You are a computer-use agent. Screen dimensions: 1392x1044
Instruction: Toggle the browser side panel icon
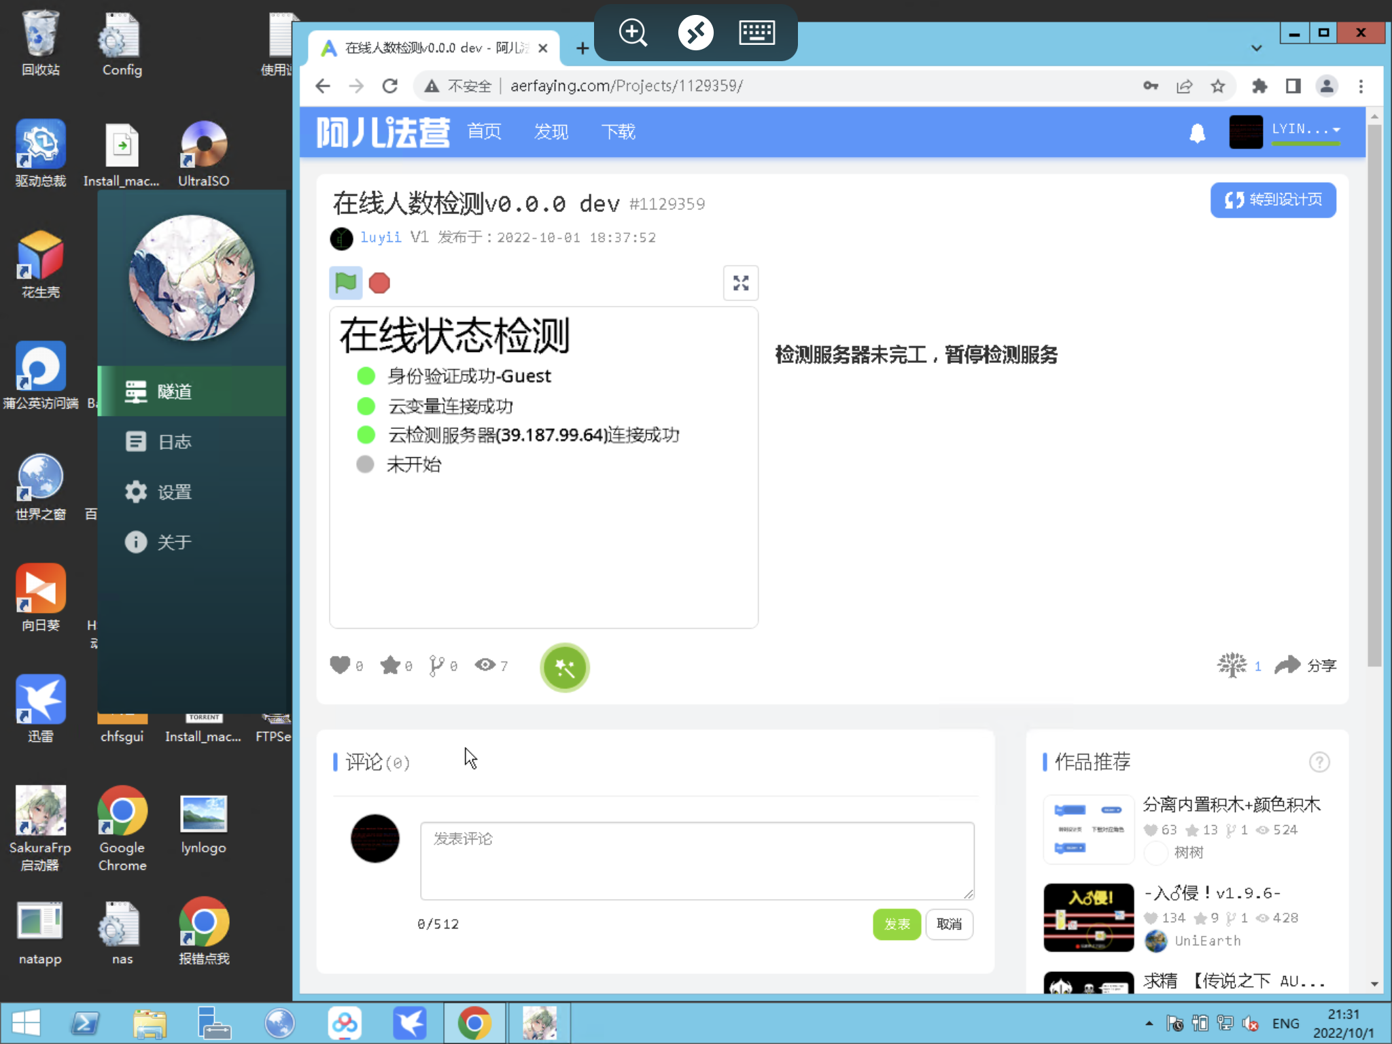(x=1293, y=86)
